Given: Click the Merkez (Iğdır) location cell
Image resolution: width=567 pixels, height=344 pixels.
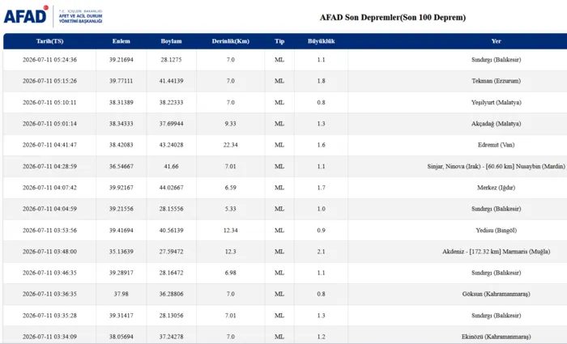Looking at the screenshot, I should [496, 188].
